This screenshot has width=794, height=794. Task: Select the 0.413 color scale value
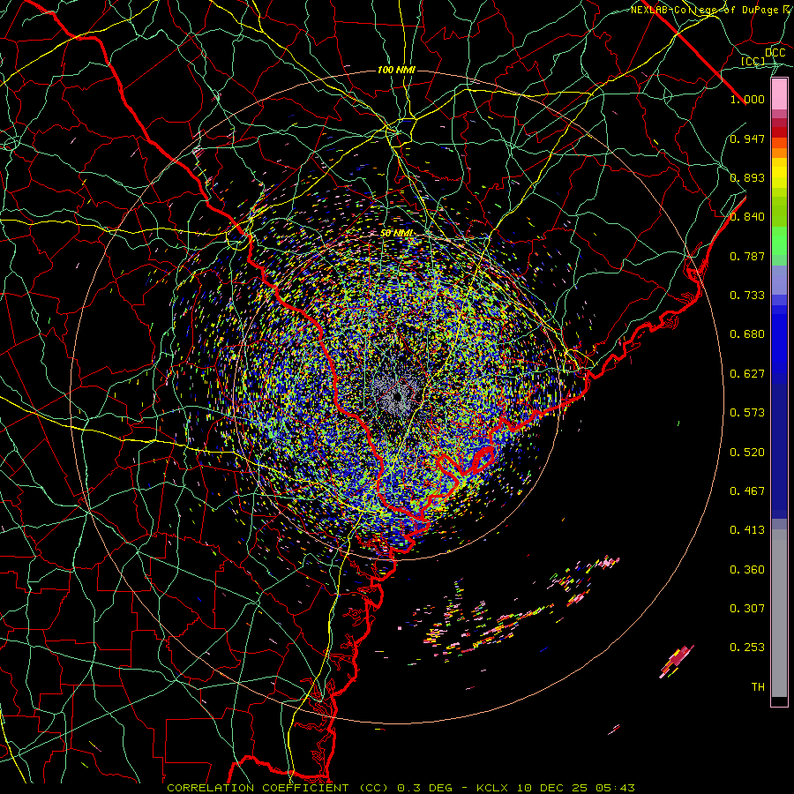[x=747, y=530]
